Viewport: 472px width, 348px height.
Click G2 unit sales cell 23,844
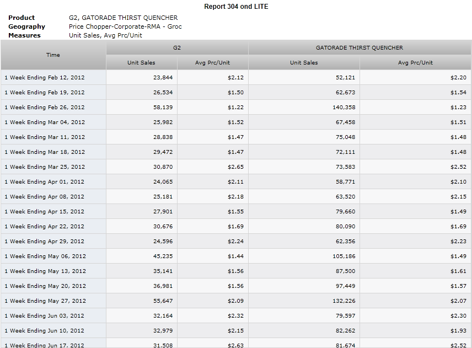142,77
